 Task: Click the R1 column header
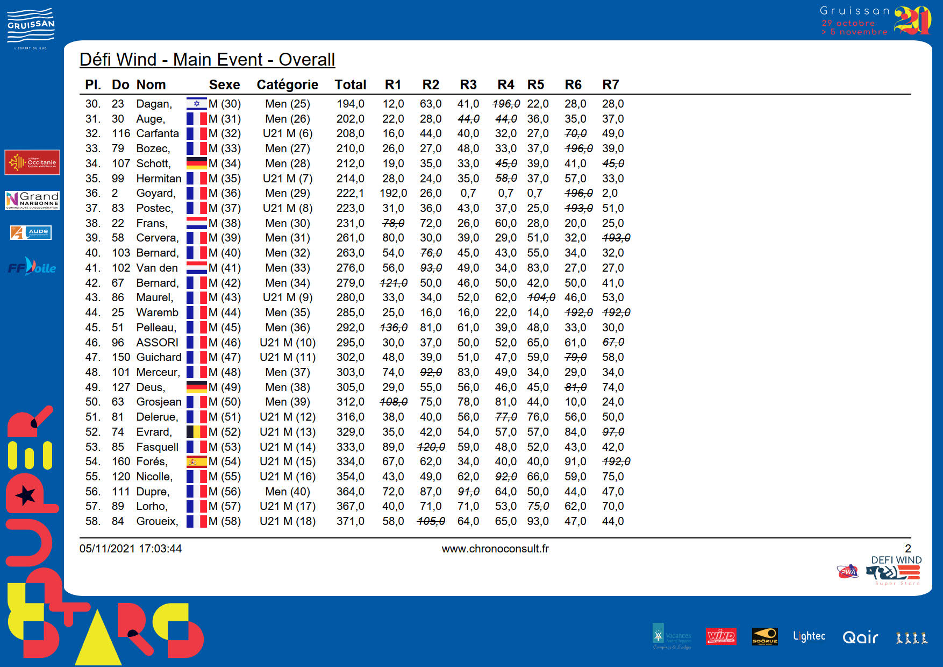pyautogui.click(x=393, y=84)
